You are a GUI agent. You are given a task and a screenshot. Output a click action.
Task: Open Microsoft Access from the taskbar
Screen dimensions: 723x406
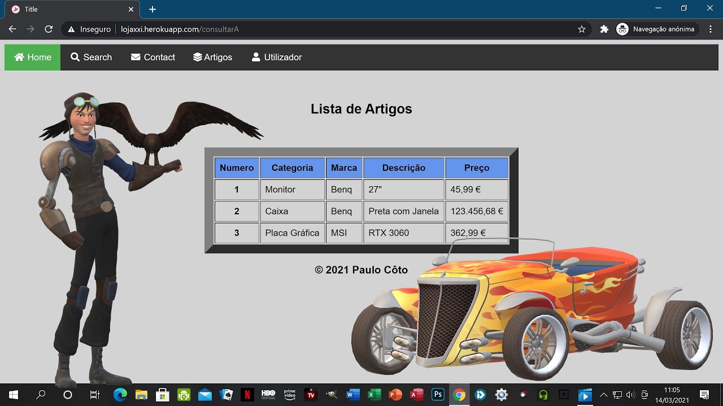pyautogui.click(x=417, y=395)
